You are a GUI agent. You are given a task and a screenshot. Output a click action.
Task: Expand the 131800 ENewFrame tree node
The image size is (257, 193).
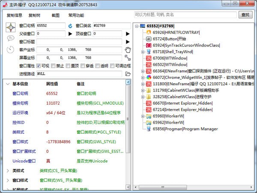143,84
